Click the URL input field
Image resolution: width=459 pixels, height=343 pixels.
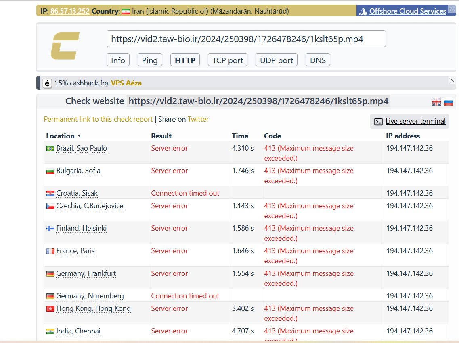tap(246, 39)
